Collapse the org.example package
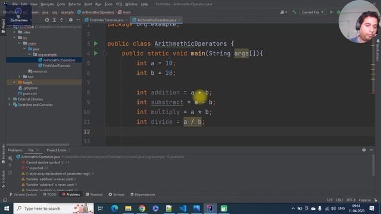This screenshot has width=381, height=214. click(29, 54)
